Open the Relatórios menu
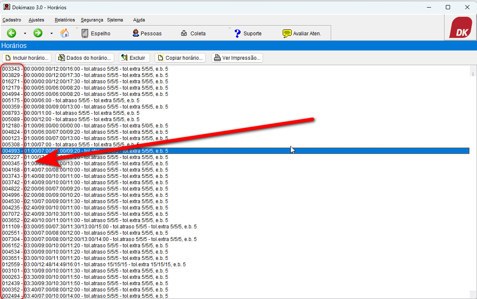The height and width of the screenshot is (299, 477). 64,20
